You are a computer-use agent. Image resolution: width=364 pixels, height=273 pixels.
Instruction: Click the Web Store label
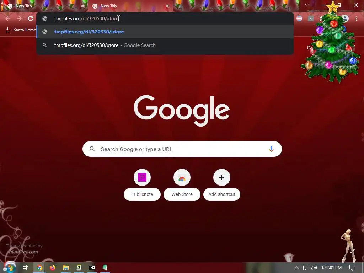(182, 194)
